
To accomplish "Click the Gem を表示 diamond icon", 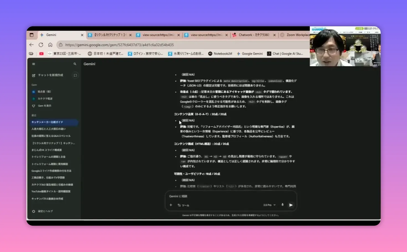I will pos(34,106).
